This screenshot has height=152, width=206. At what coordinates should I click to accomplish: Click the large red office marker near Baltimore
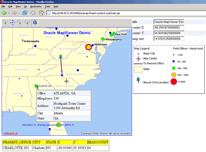(89, 47)
